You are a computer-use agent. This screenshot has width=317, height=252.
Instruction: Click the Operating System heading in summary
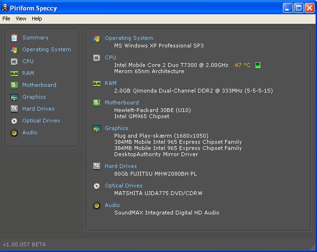[129, 38]
